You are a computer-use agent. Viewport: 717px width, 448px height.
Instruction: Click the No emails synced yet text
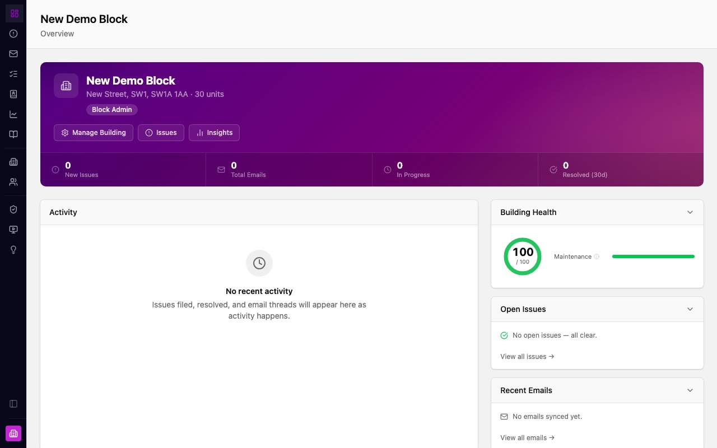click(x=547, y=417)
